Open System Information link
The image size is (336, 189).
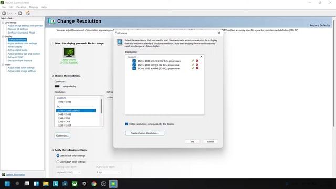[x=15, y=174]
